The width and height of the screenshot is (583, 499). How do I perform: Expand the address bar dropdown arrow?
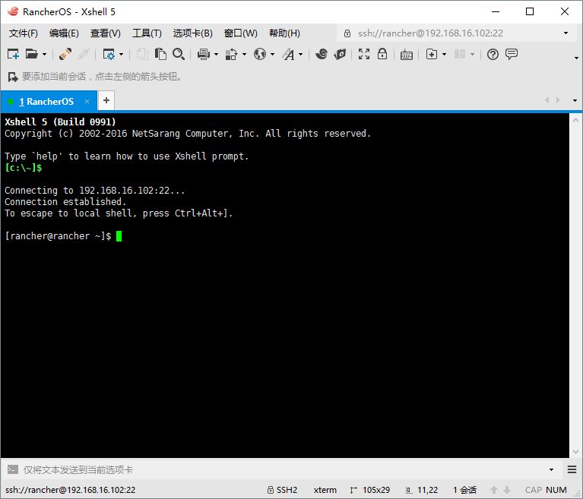tap(566, 33)
